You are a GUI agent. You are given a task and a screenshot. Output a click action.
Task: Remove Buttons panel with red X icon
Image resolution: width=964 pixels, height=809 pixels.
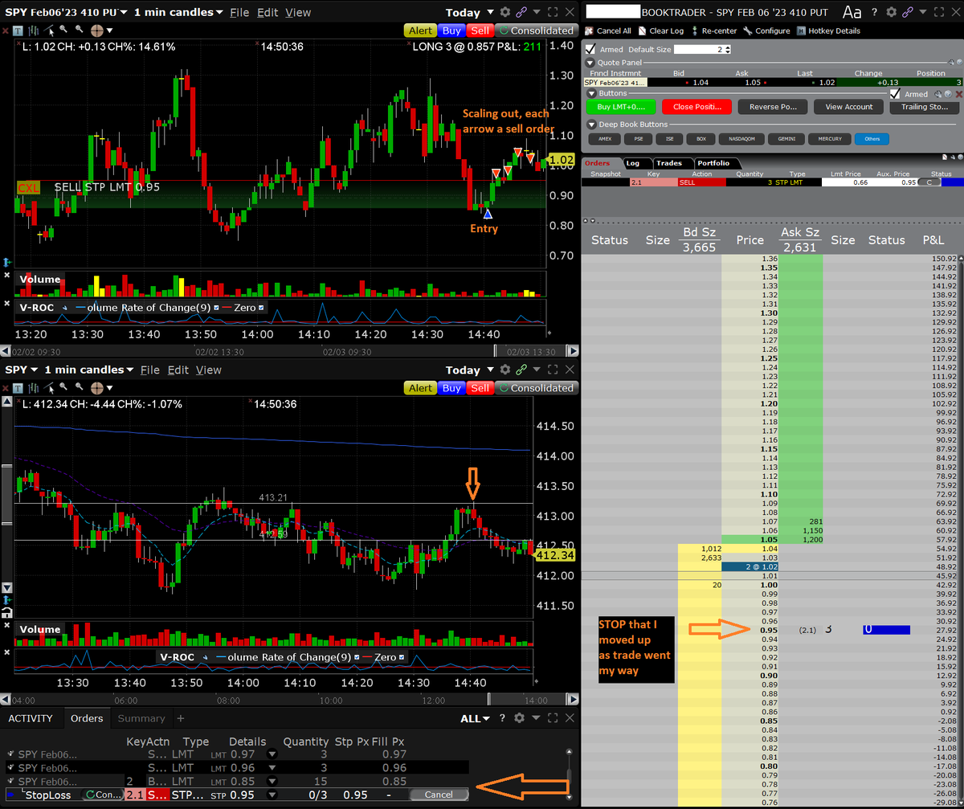(958, 94)
